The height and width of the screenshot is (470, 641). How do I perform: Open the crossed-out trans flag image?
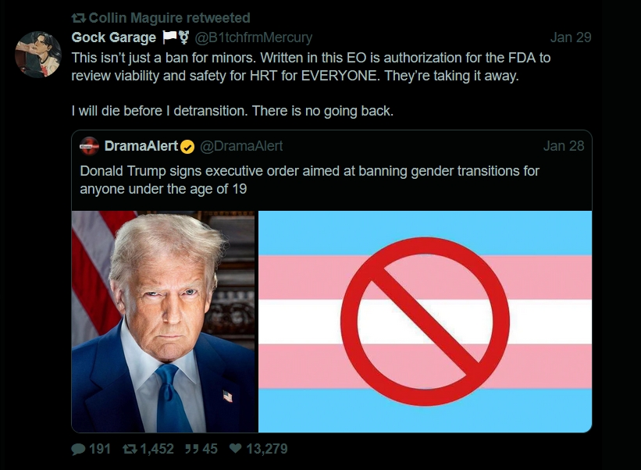click(426, 322)
